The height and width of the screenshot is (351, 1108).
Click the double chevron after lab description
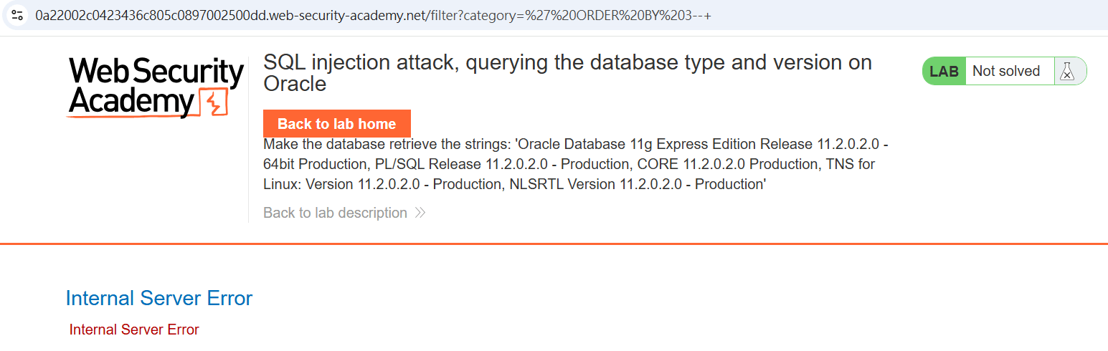(x=420, y=213)
